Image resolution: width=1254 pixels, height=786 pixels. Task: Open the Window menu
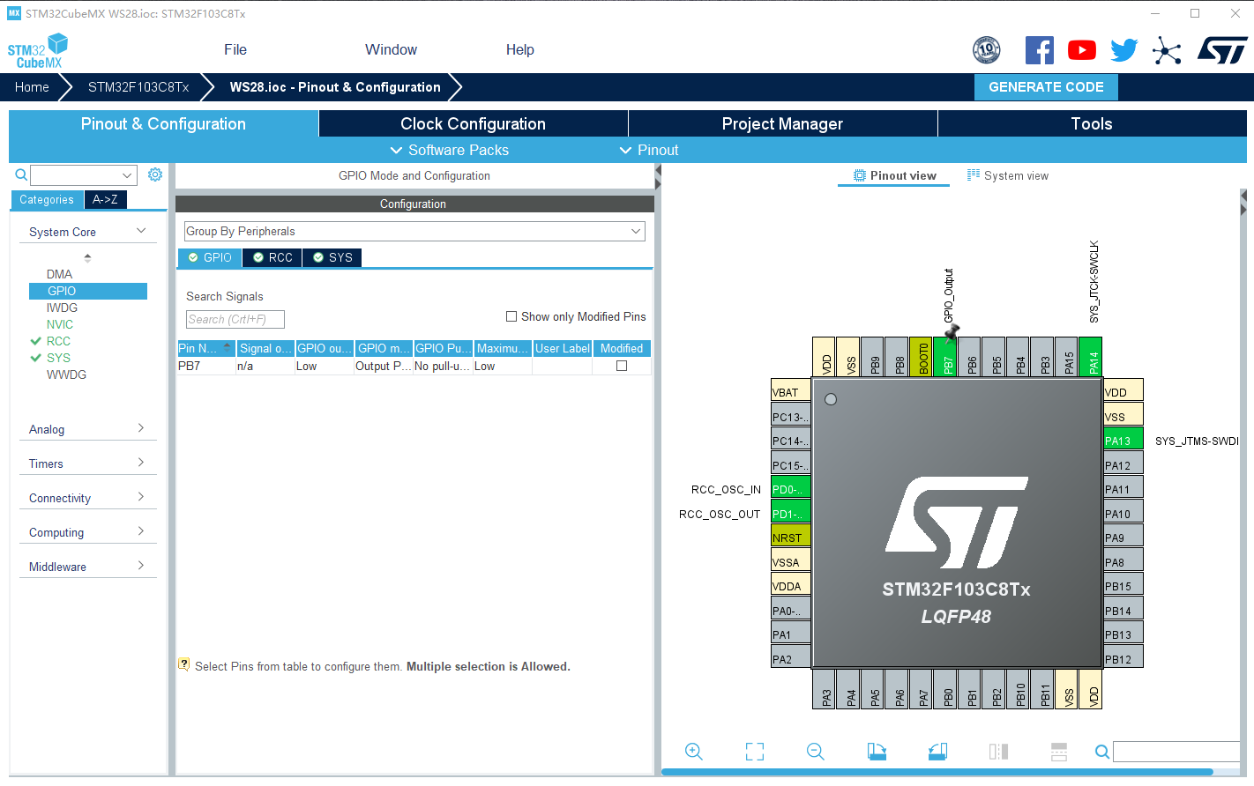click(x=392, y=49)
